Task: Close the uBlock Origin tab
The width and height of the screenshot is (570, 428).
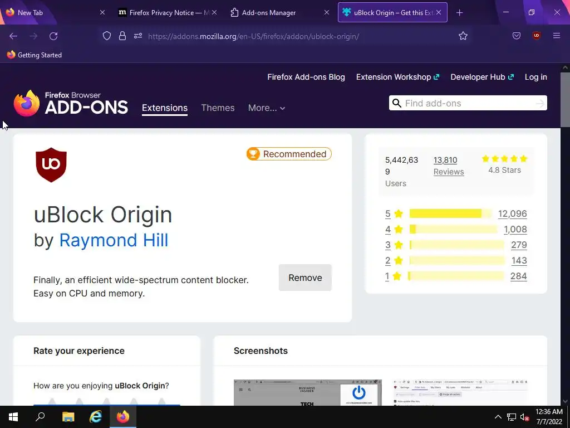Action: (439, 12)
